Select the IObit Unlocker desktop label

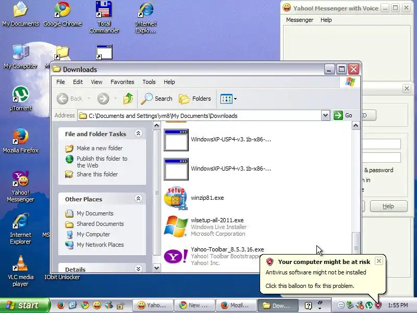coord(62,277)
